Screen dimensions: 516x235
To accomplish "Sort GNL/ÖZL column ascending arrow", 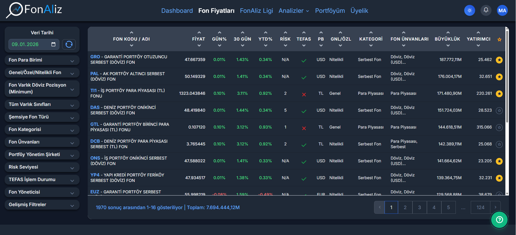I will (340, 33).
